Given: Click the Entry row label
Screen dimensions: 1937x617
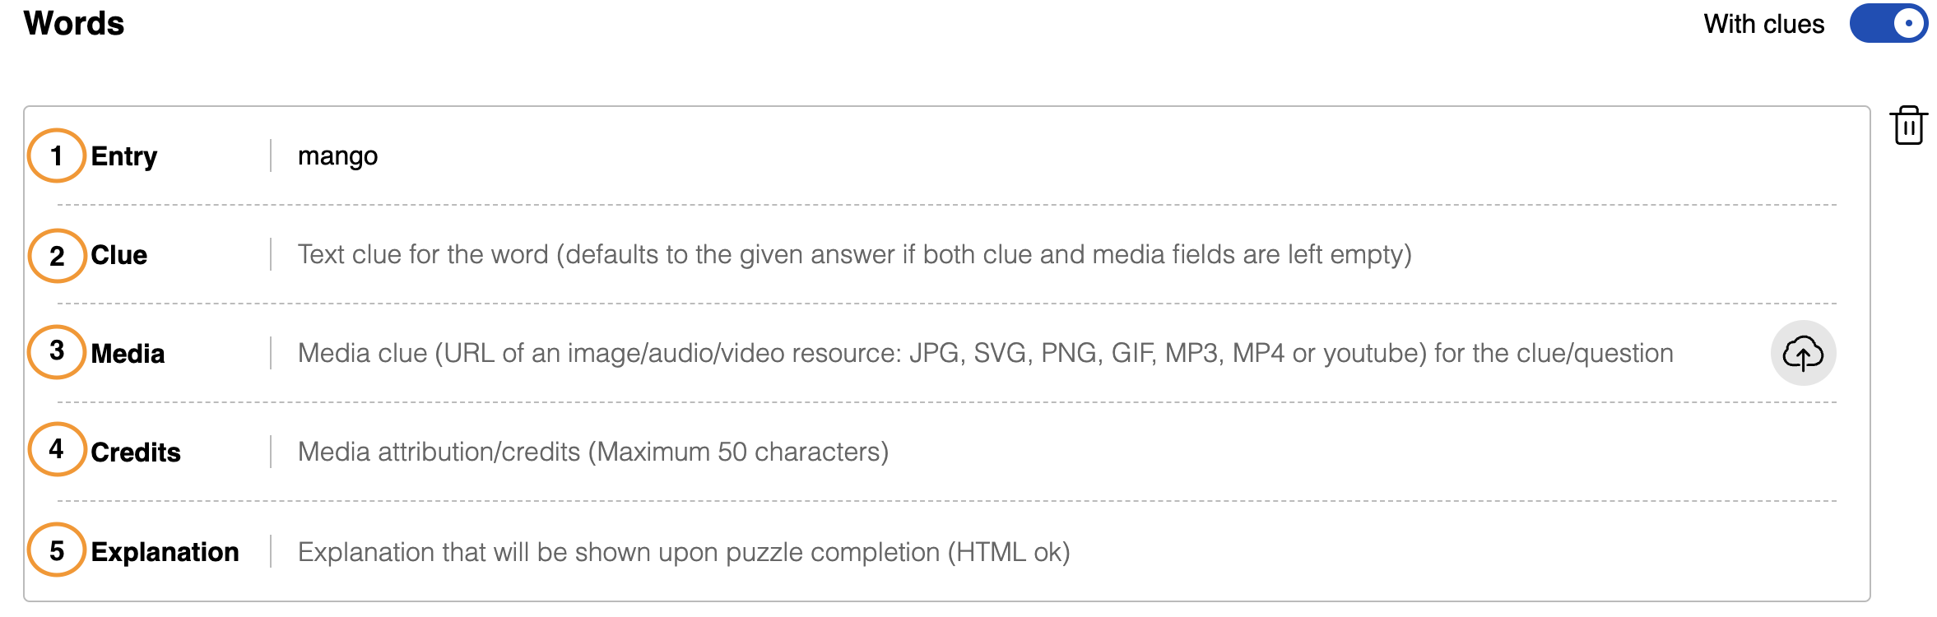Looking at the screenshot, I should pyautogui.click(x=124, y=156).
